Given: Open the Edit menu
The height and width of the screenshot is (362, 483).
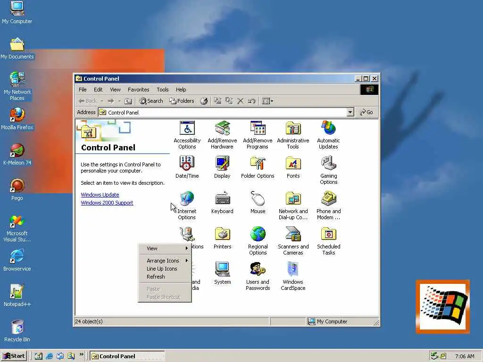Looking at the screenshot, I should click(98, 90).
